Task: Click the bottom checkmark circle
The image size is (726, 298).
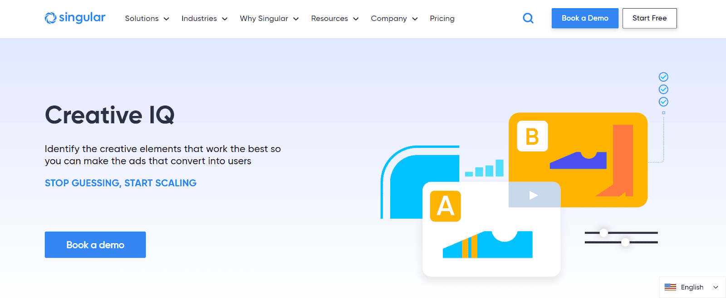Action: pyautogui.click(x=663, y=102)
